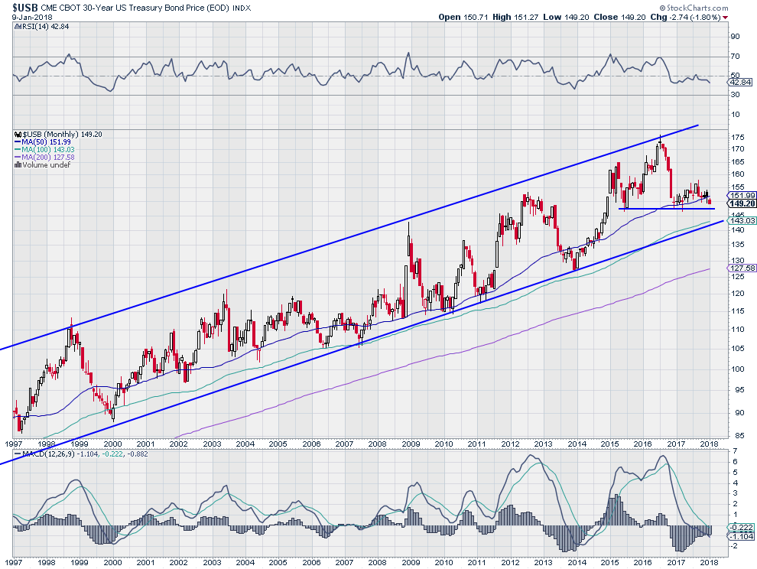Click the INDX label after the title
The image size is (757, 569).
(242, 8)
